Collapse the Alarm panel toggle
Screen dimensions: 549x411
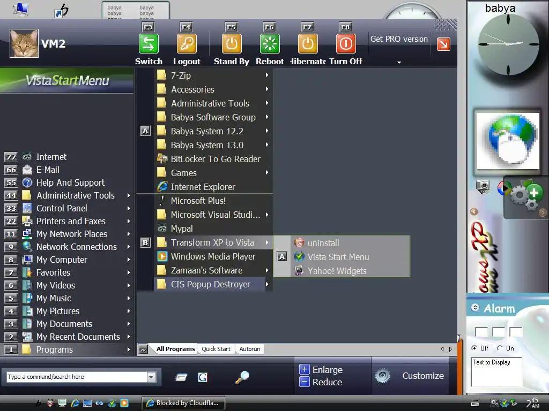click(475, 308)
